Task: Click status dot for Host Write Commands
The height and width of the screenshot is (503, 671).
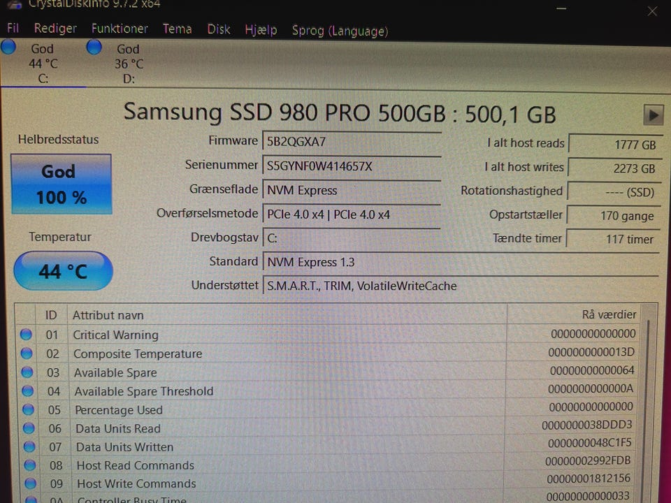Action: coord(30,483)
